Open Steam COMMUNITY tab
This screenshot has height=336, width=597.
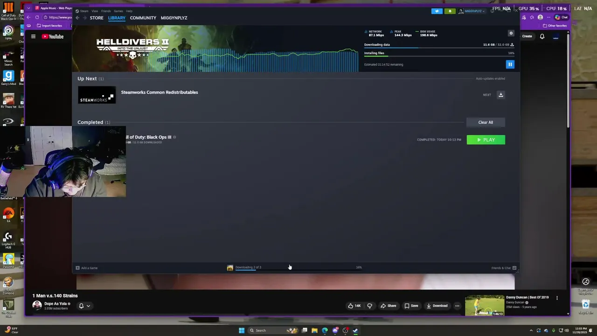click(143, 18)
